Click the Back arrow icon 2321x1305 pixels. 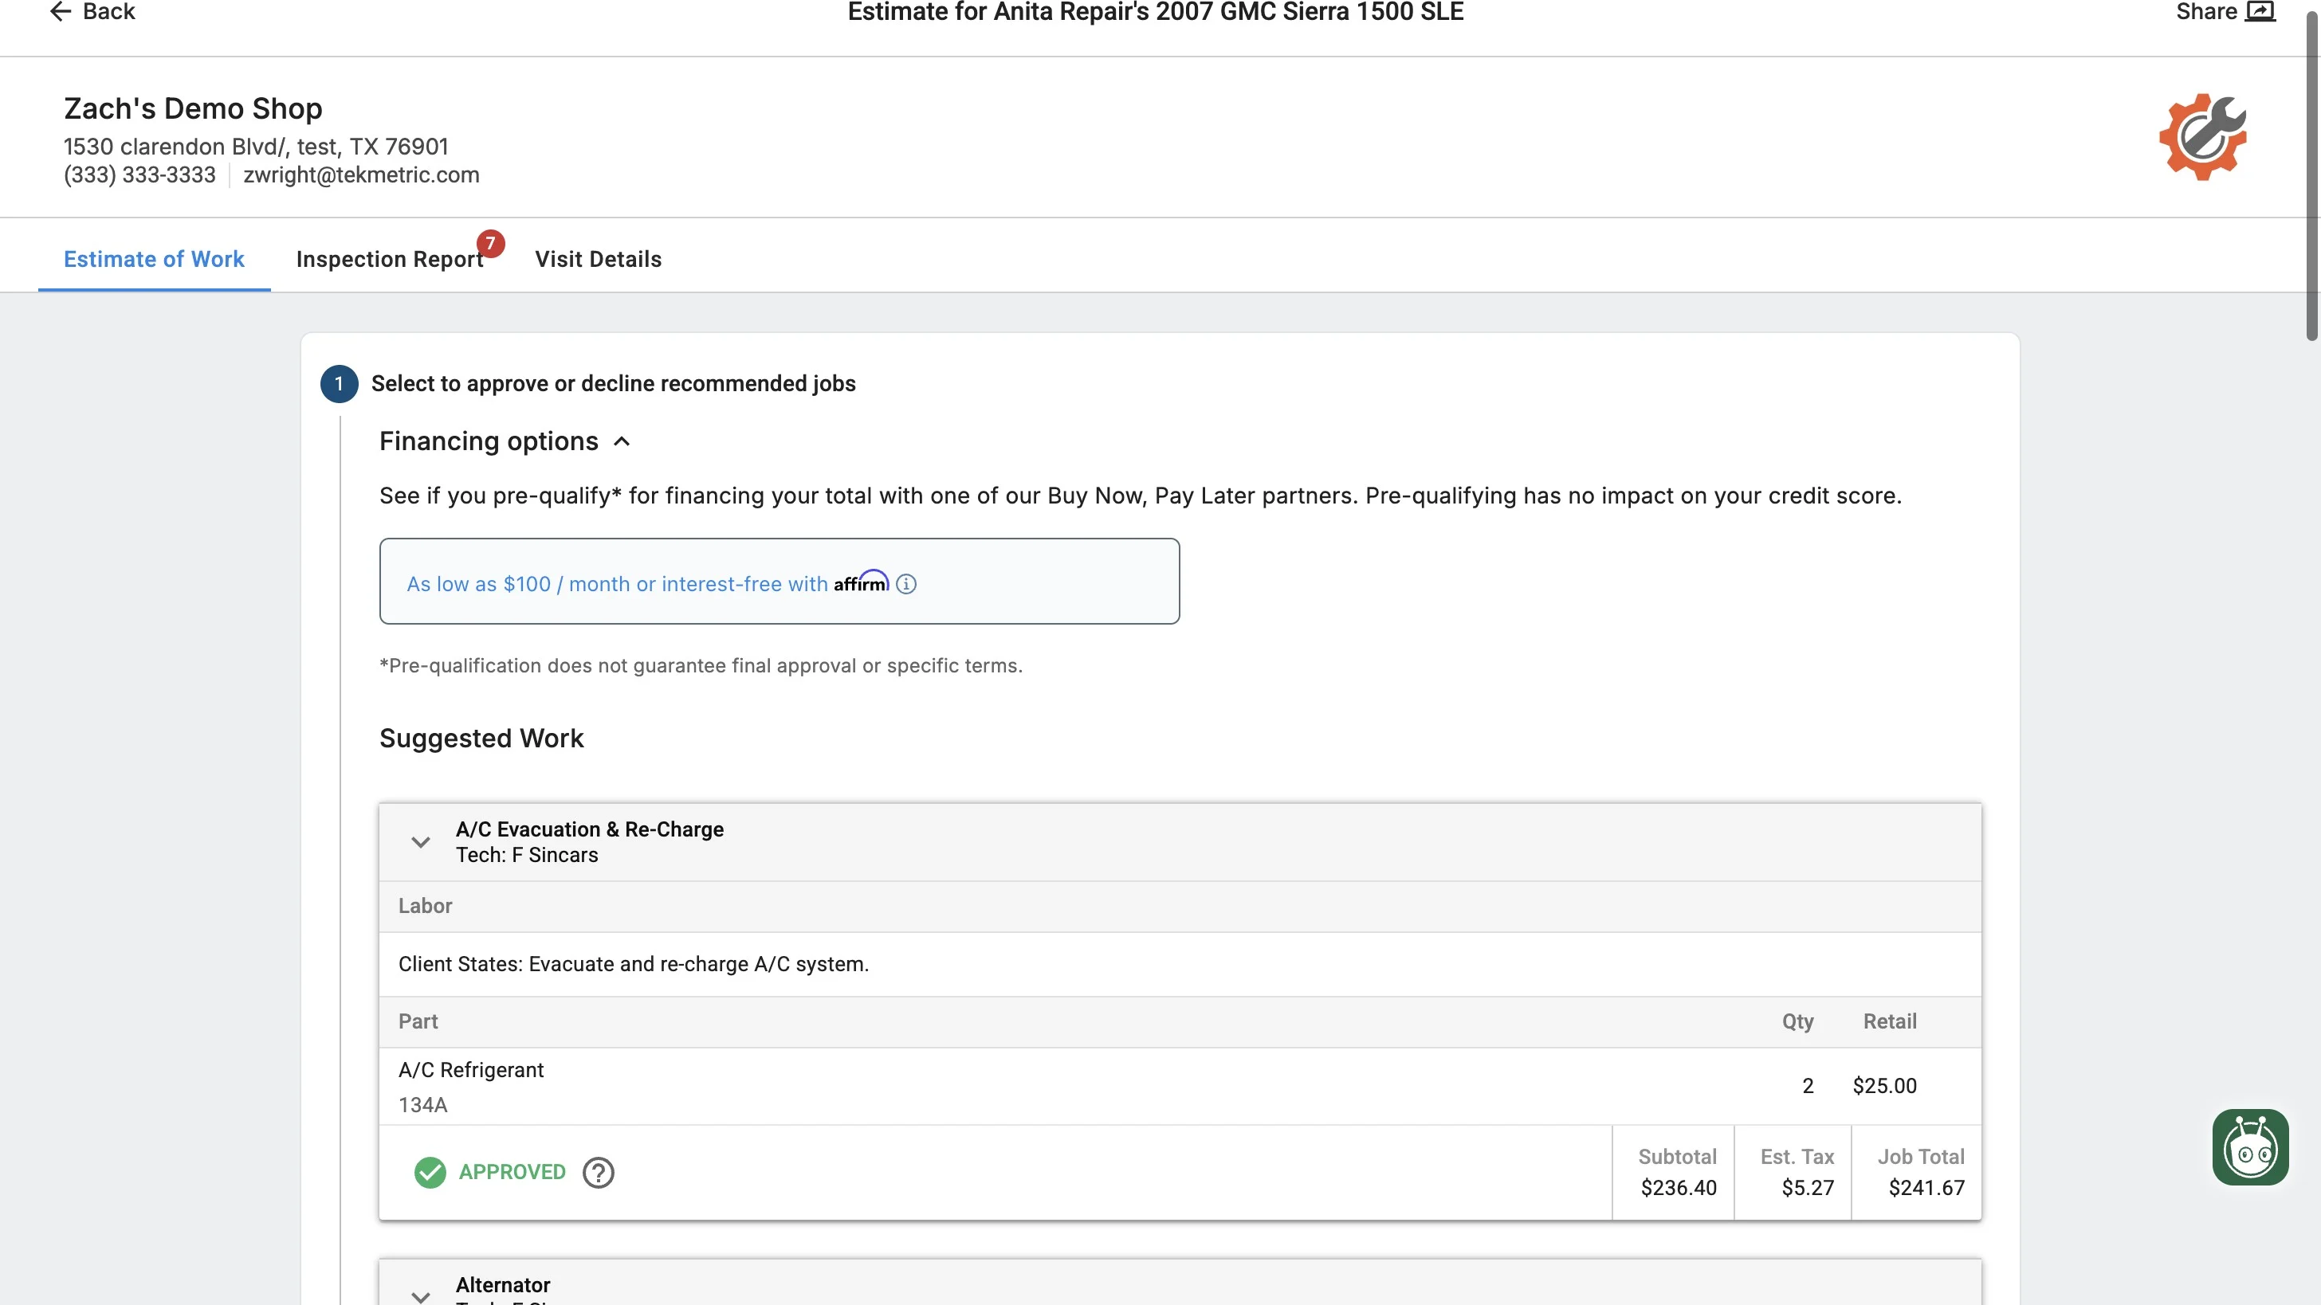coord(60,12)
